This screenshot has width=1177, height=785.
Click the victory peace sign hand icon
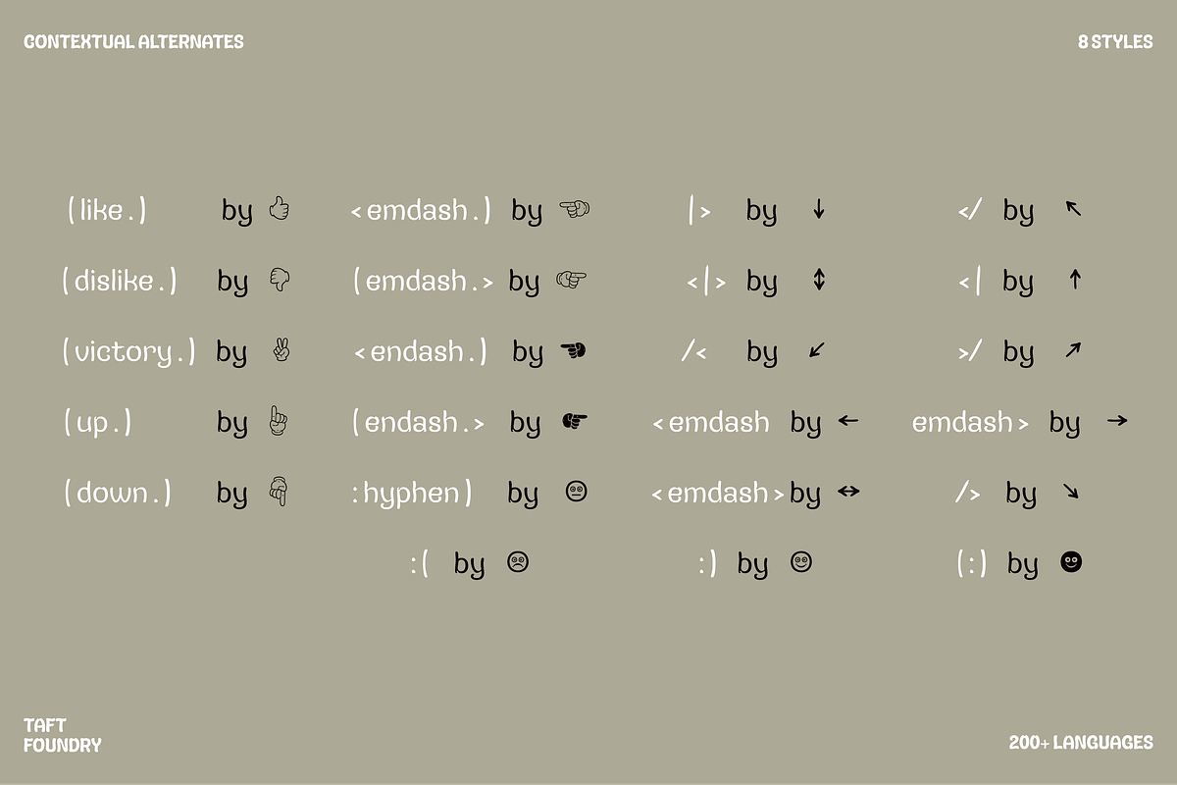280,350
